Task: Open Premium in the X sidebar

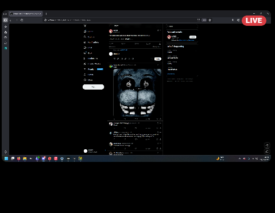Action: point(94,69)
